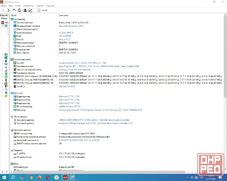Launch Firefox from the taskbar
This screenshot has height=181, width=227.
[x=39, y=177]
